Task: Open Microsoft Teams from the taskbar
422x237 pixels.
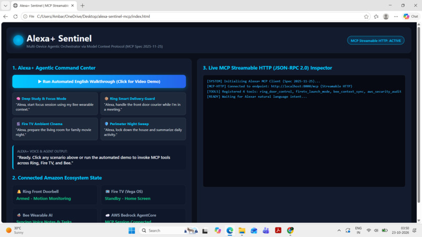Action: tap(266, 231)
